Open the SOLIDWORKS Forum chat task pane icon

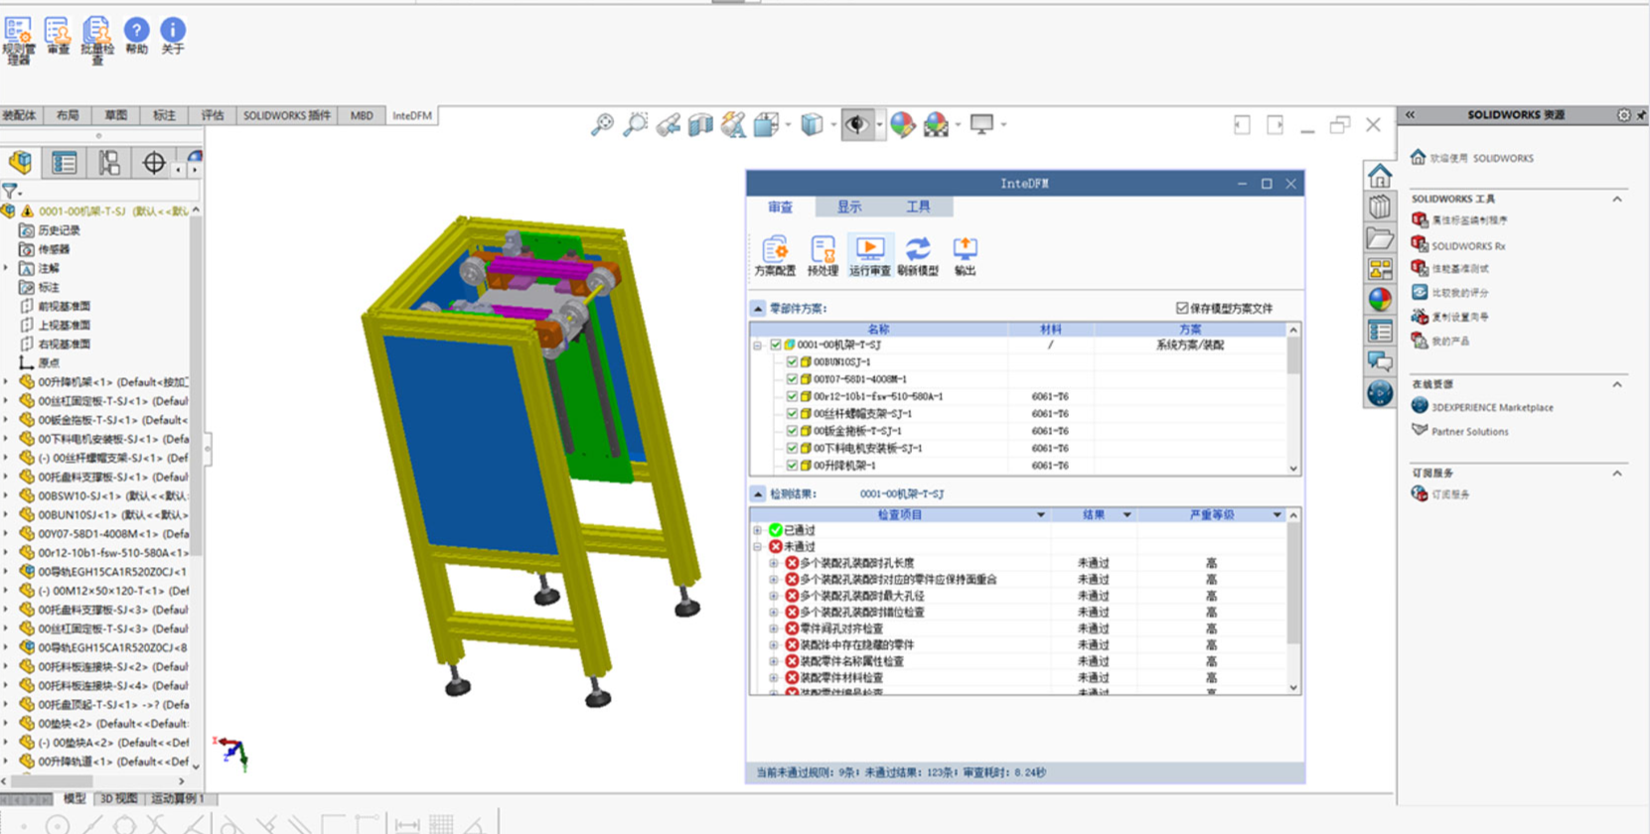point(1380,361)
